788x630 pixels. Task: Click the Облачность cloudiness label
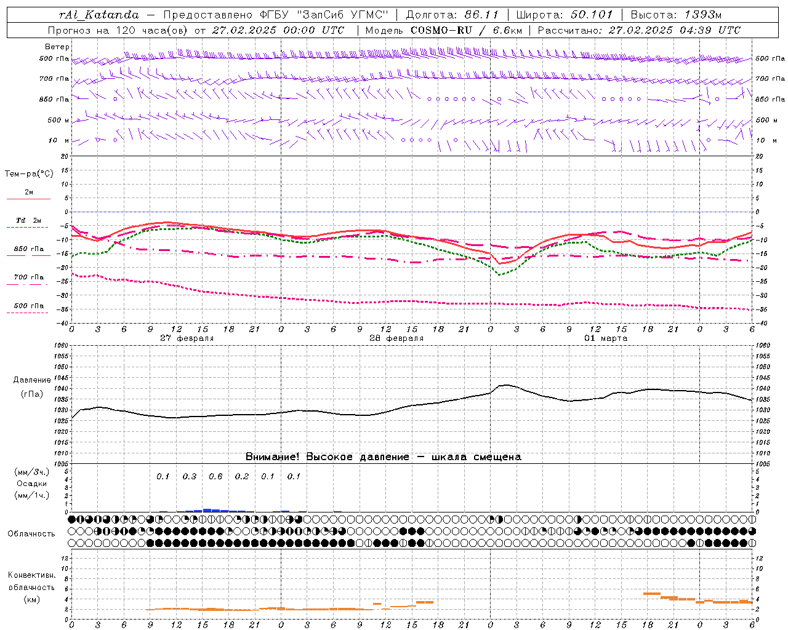click(x=31, y=534)
